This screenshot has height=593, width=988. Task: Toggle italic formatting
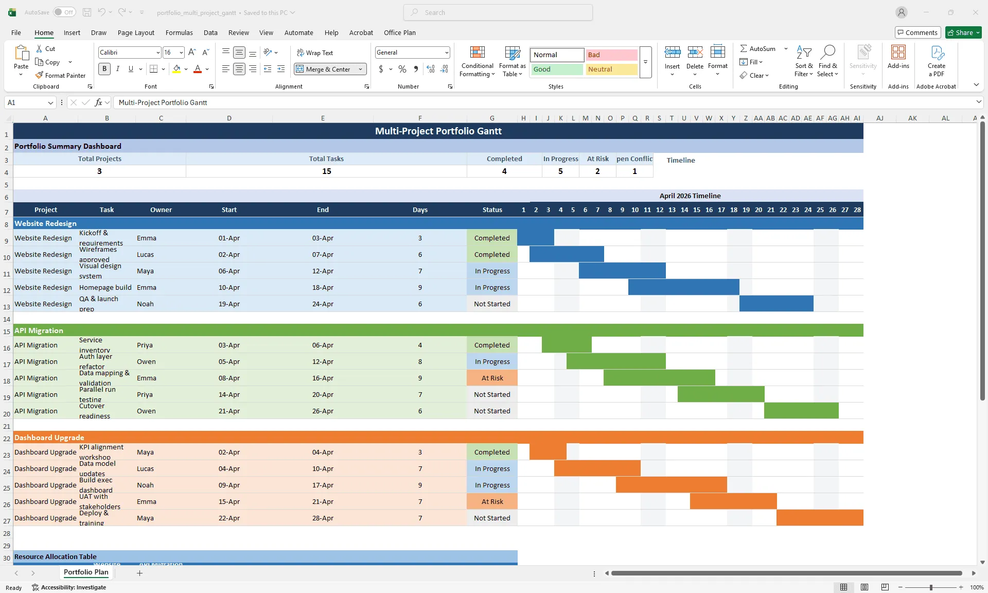117,69
